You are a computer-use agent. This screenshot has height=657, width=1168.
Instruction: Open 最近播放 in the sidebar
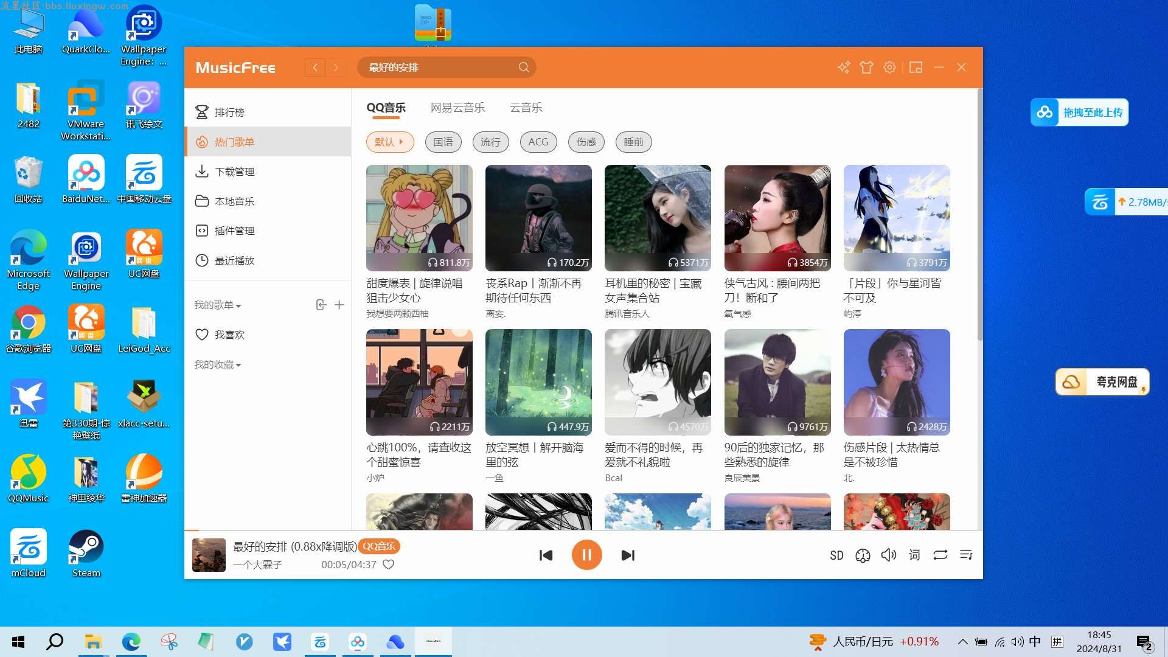point(268,260)
